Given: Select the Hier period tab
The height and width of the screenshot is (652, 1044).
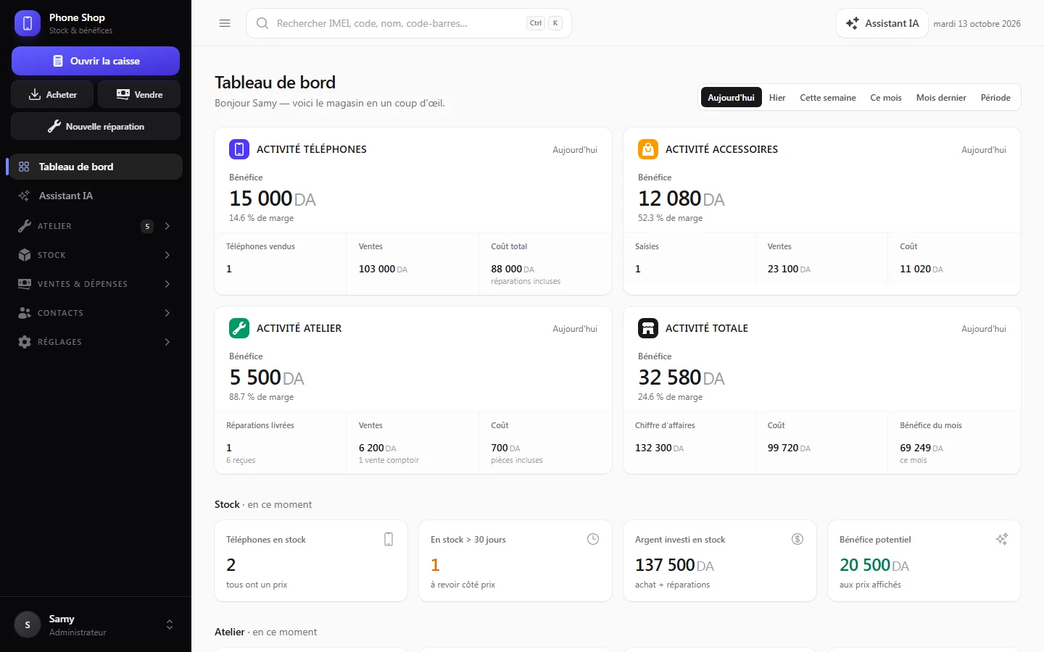Looking at the screenshot, I should pos(777,98).
